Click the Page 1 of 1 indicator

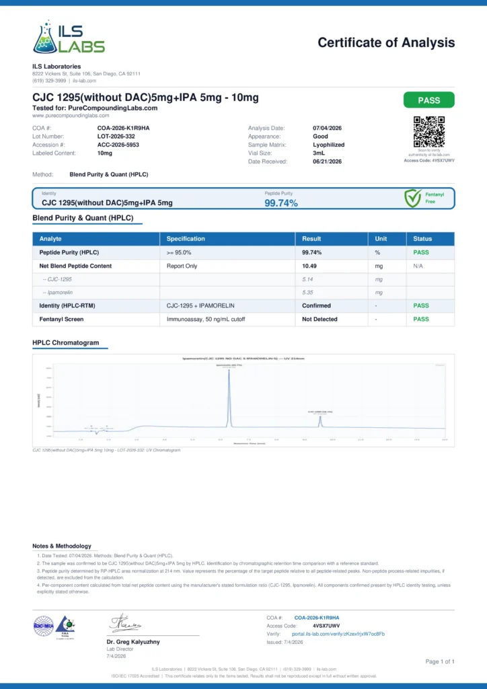coord(439,661)
